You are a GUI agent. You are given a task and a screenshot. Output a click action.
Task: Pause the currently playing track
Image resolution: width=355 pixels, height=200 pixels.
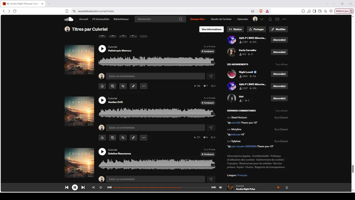[75, 187]
